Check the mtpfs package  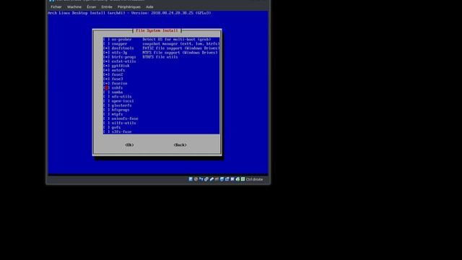(x=107, y=114)
